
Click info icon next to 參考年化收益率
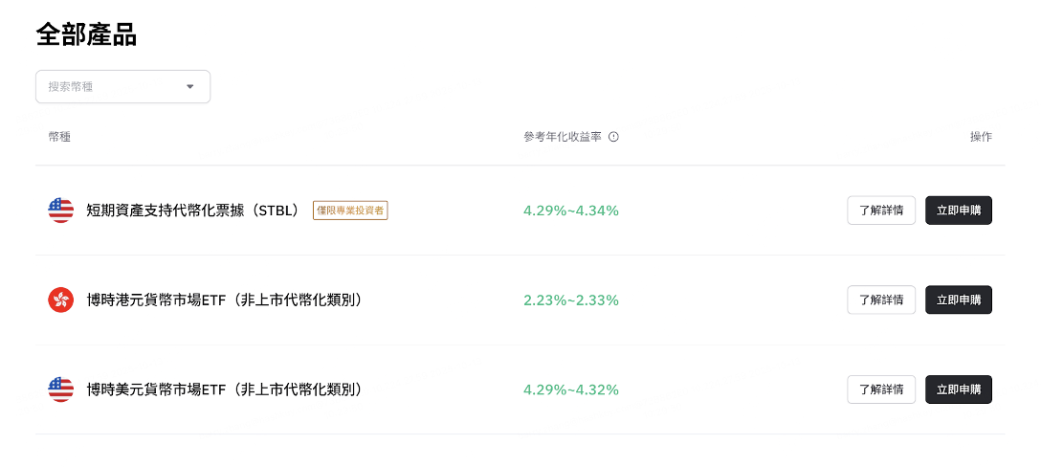(x=613, y=137)
